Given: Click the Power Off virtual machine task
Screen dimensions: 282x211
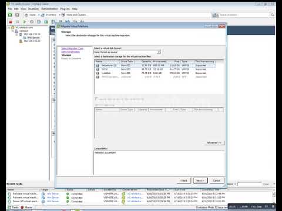Looking at the screenshot, I should pos(26,201).
